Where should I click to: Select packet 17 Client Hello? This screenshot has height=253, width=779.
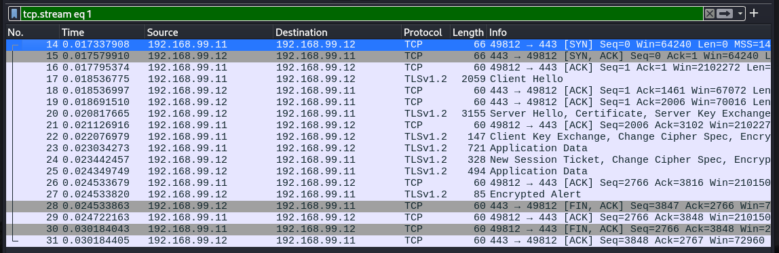(x=389, y=79)
